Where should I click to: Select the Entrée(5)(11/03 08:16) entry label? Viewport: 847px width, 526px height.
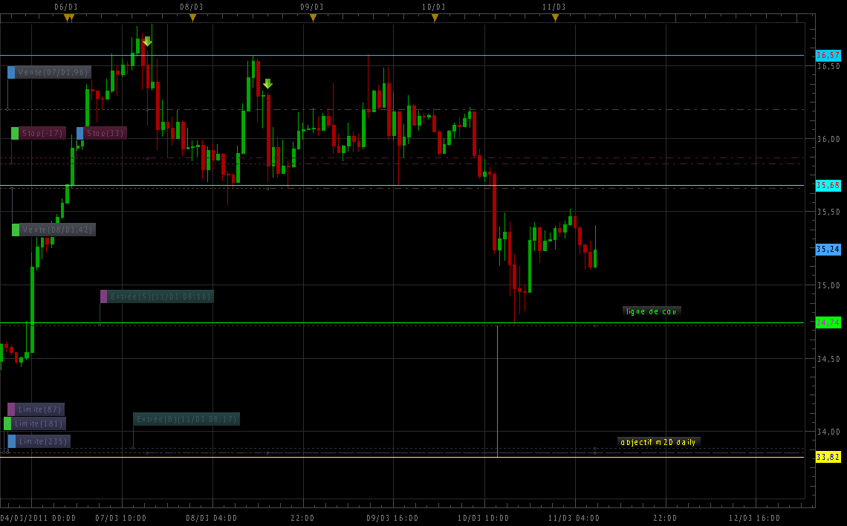[157, 296]
